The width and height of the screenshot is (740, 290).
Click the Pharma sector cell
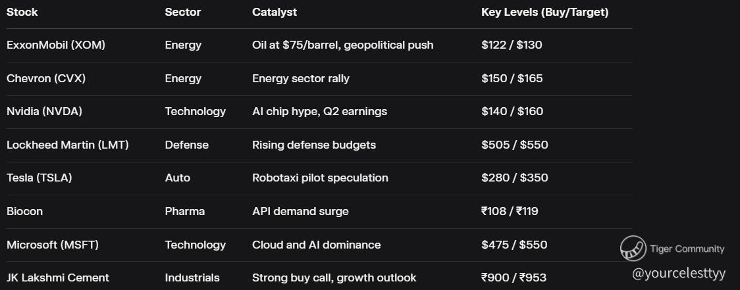pyautogui.click(x=185, y=211)
